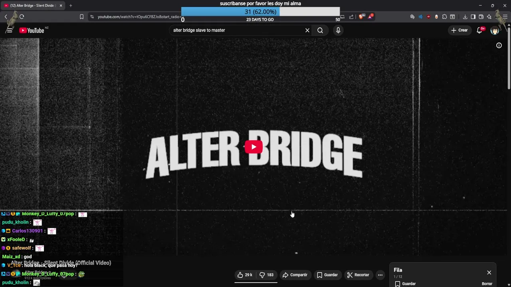Image resolution: width=511 pixels, height=287 pixels.
Task: Go to YouTube home via logo
Action: [x=32, y=30]
